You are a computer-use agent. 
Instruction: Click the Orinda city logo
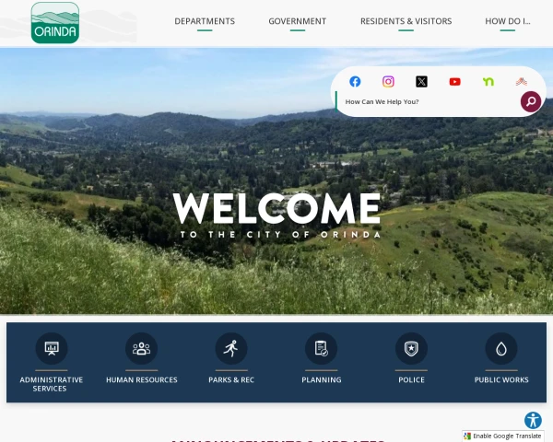(x=55, y=23)
